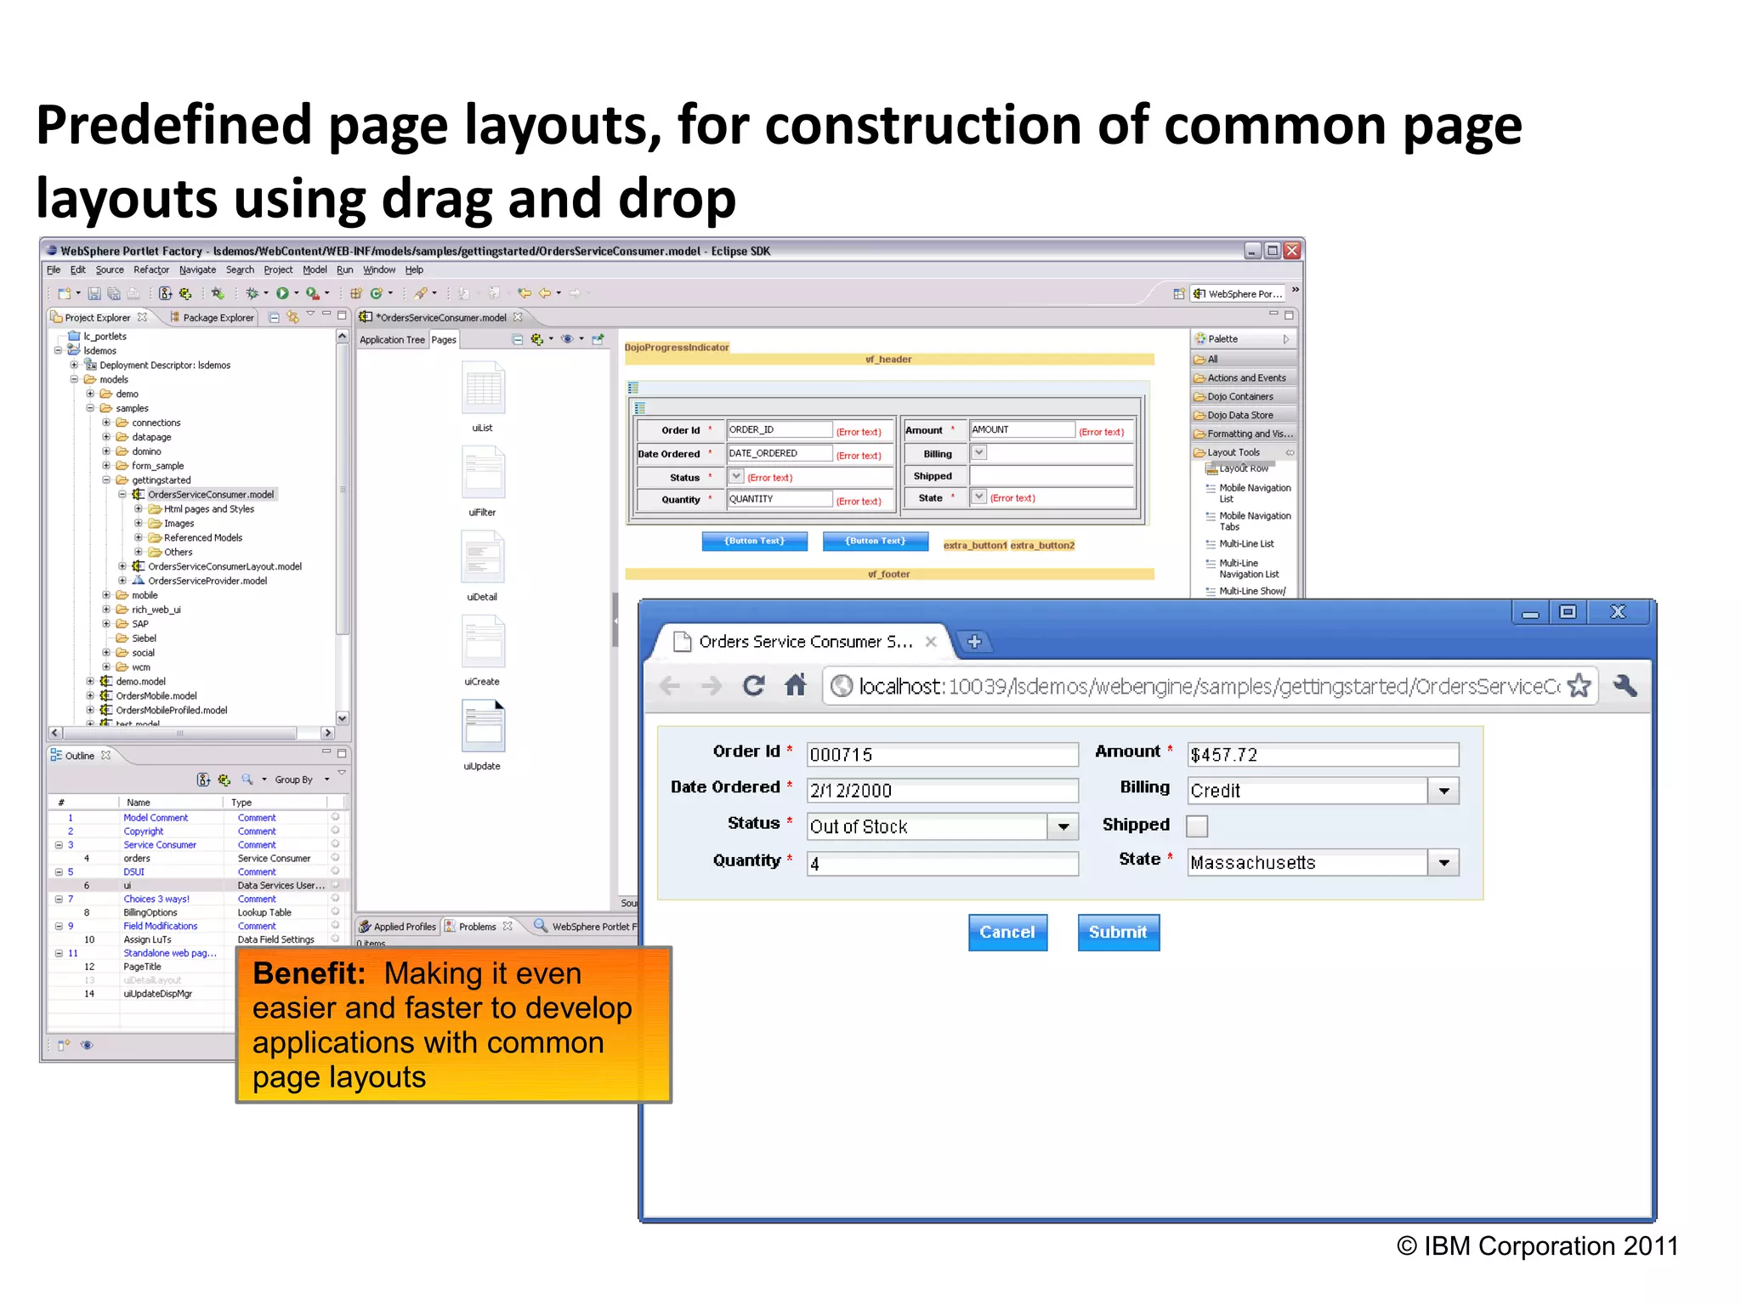Image resolution: width=1741 pixels, height=1305 pixels.
Task: Open the WebSphere Portlet Factory perspective button
Action: [x=1238, y=294]
